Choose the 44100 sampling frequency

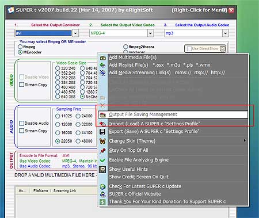coord(78,133)
